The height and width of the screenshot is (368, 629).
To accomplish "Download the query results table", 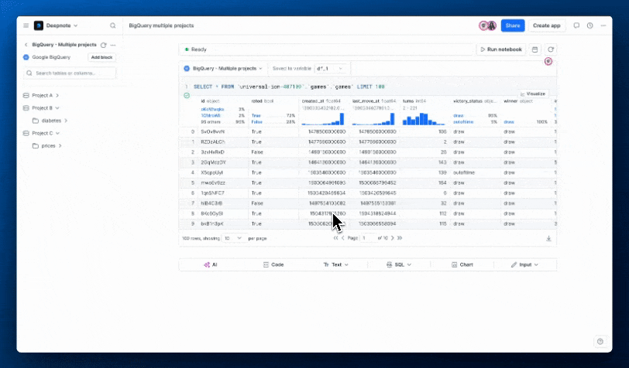I will click(548, 238).
